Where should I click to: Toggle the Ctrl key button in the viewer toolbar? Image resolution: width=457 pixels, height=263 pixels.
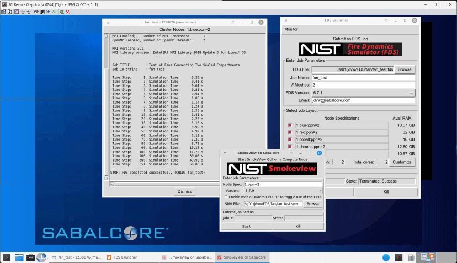(48, 12)
